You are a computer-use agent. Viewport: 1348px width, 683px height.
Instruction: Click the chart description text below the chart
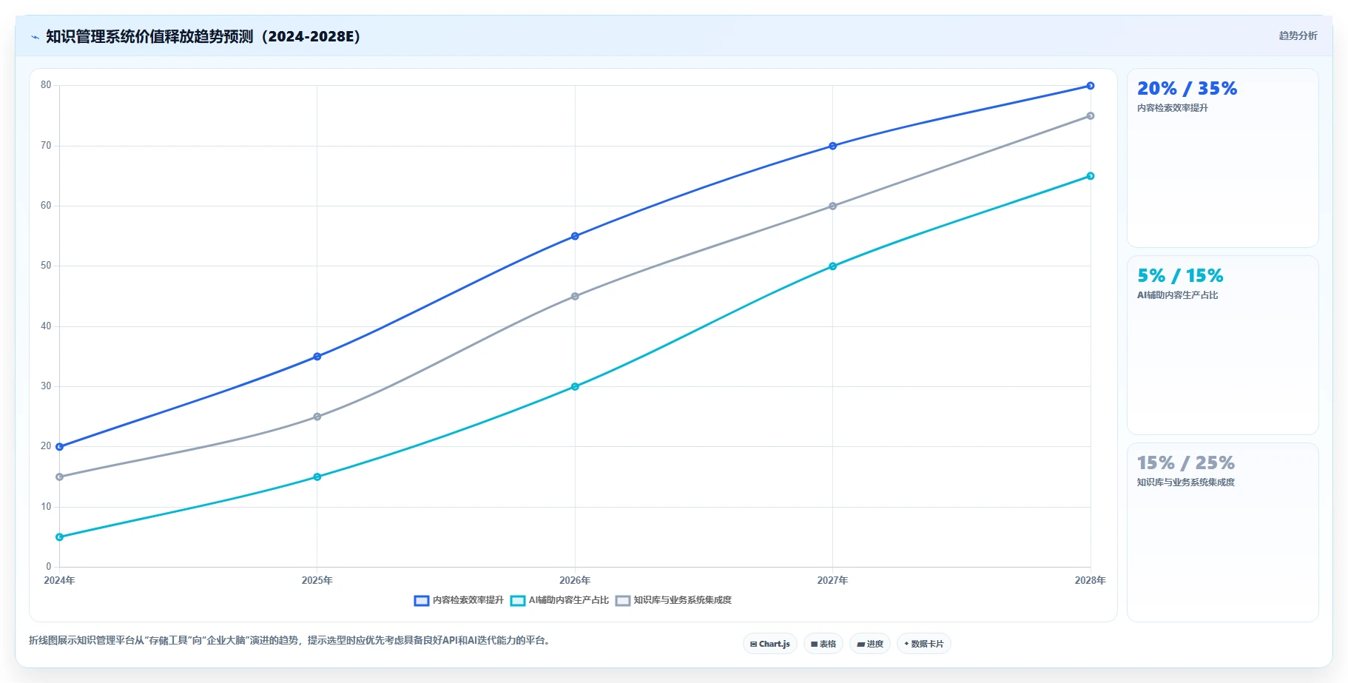coord(291,641)
